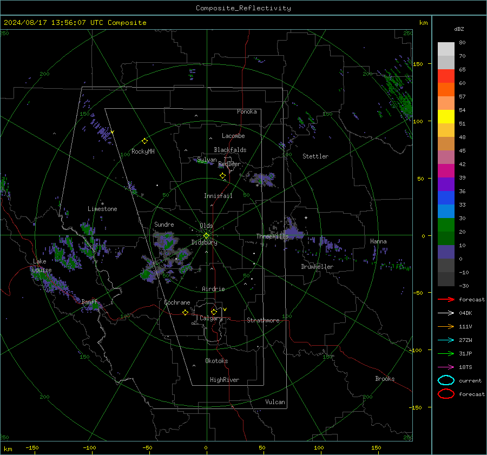Click the Sundre city label
The height and width of the screenshot is (455, 487).
[164, 224]
